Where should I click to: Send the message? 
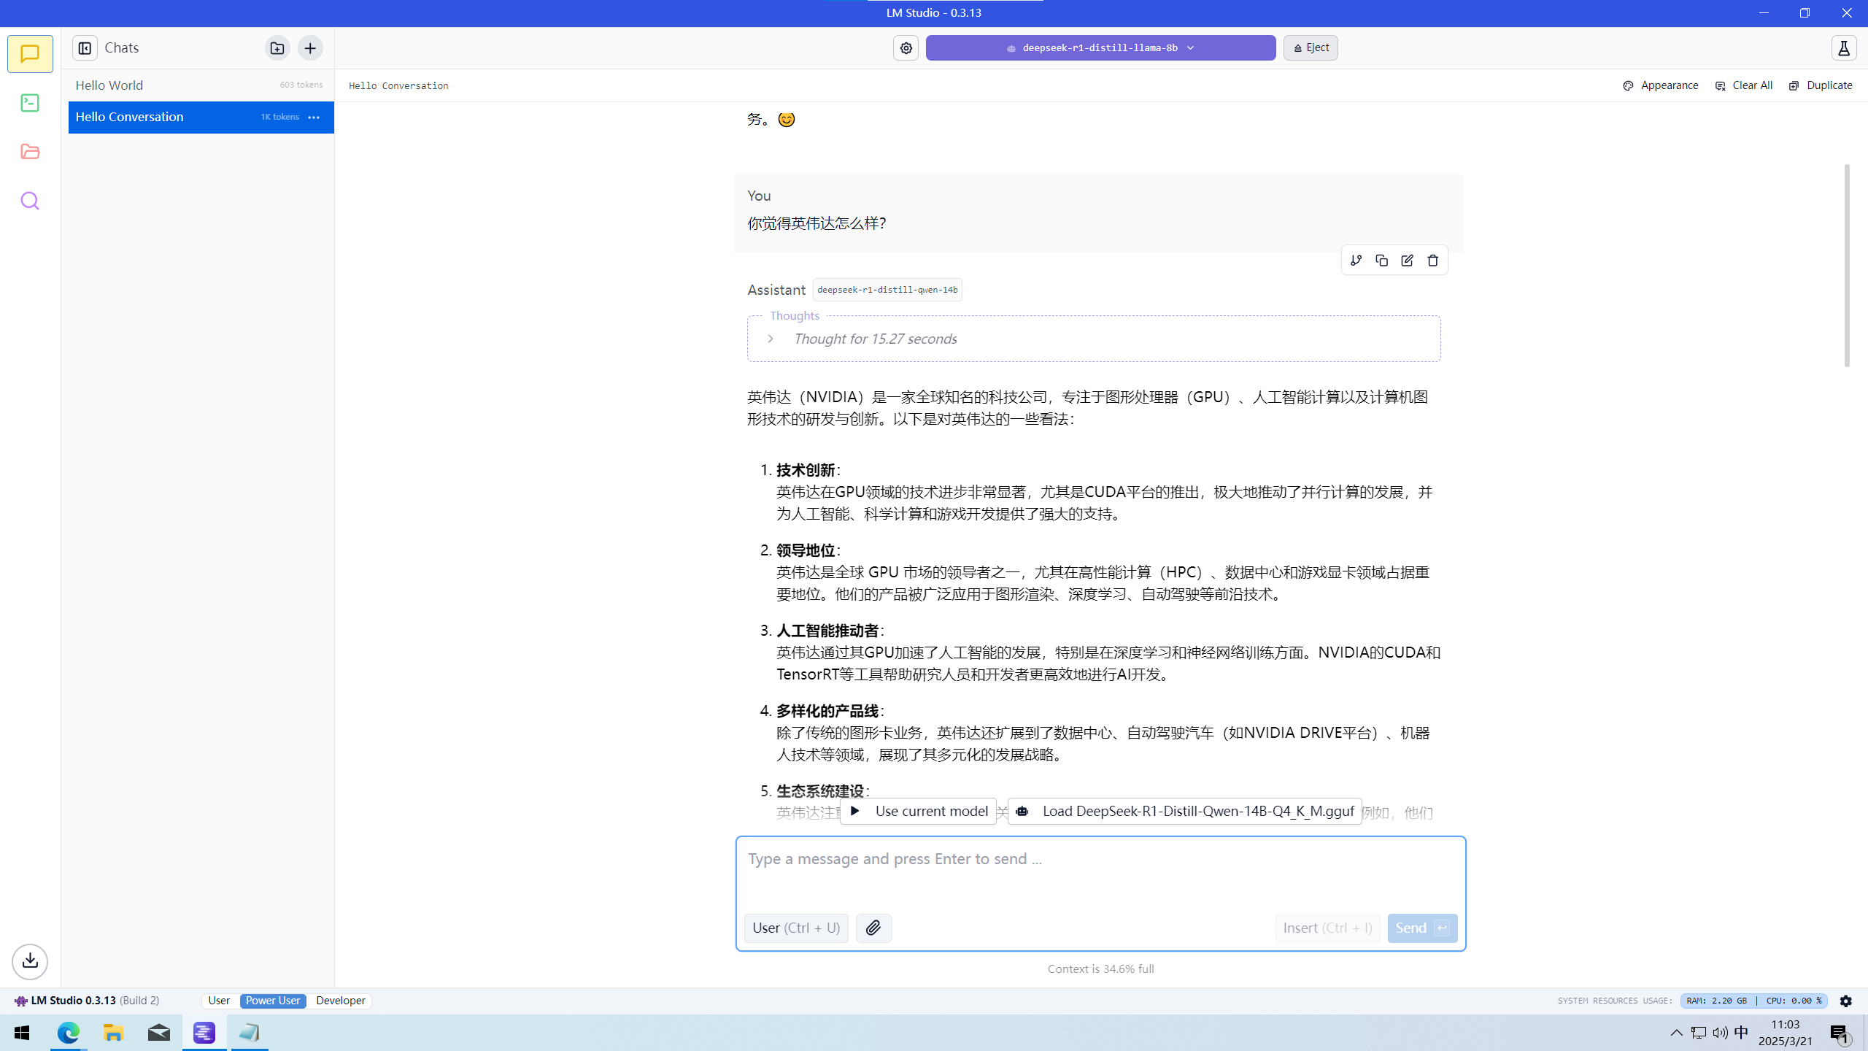[x=1422, y=928]
